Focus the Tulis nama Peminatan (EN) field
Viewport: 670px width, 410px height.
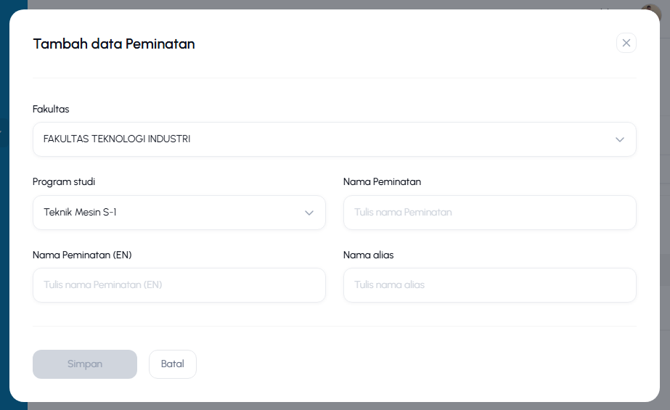click(179, 285)
